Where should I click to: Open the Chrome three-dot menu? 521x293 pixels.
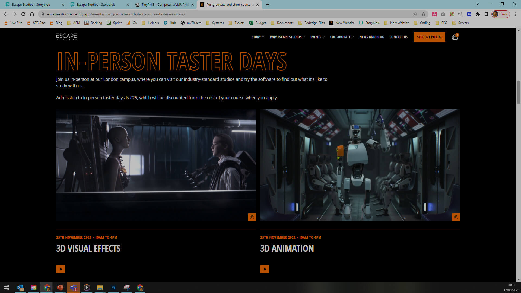pos(515,14)
